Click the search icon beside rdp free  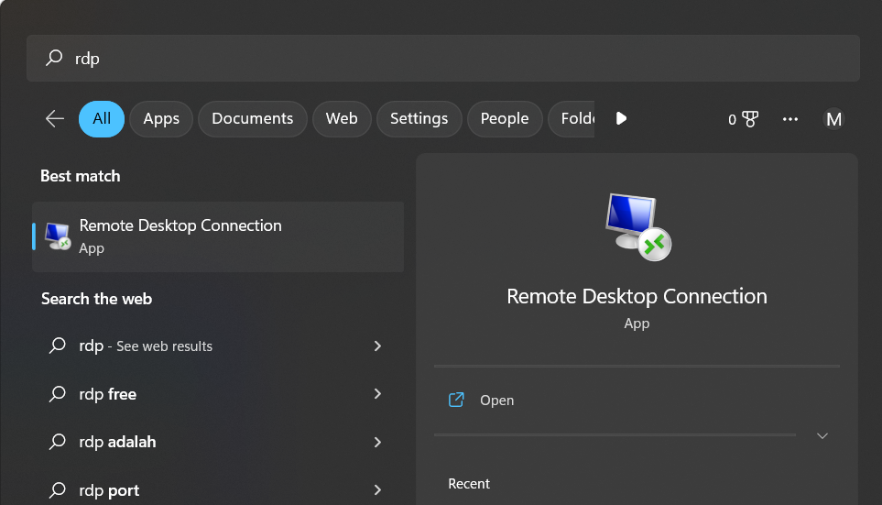point(58,393)
